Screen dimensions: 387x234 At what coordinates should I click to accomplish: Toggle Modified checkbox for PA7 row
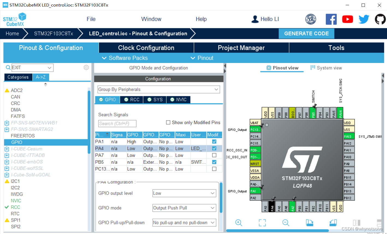[x=214, y=155]
